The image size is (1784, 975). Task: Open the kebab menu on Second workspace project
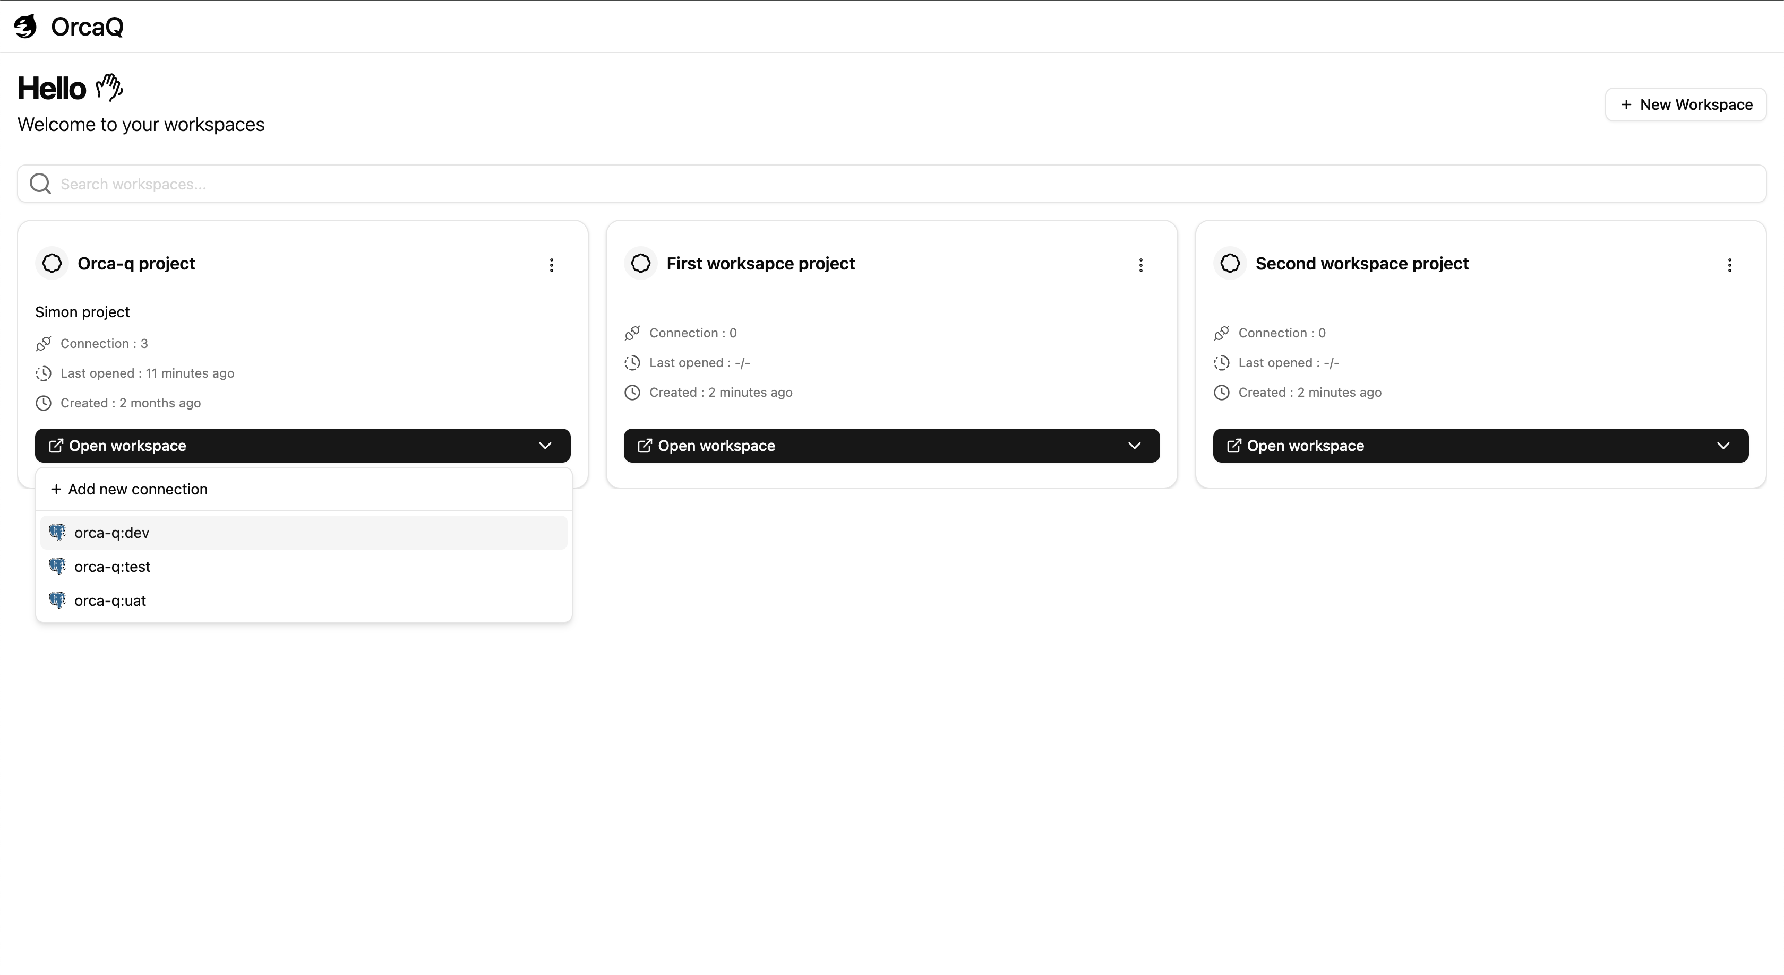[x=1729, y=265]
